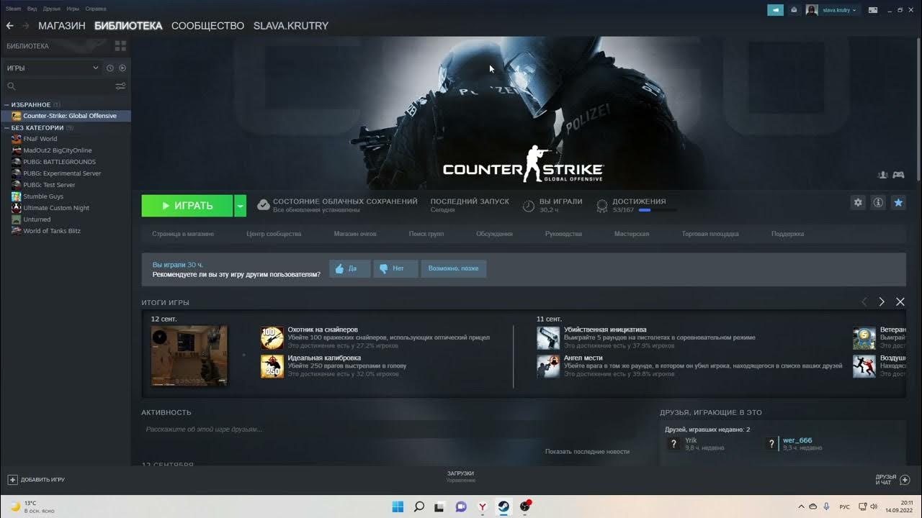
Task: Open the СООБЩЕСТВО tab
Action: point(207,25)
